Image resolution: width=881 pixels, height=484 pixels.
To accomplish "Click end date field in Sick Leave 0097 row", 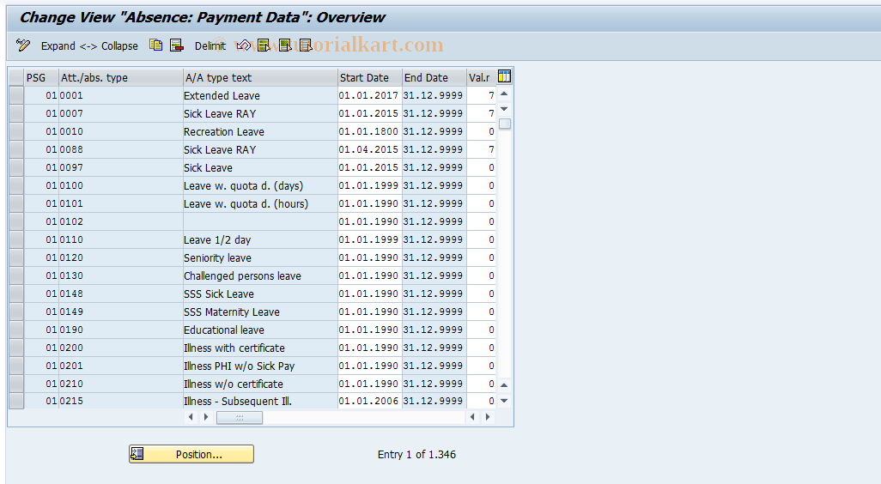I will (x=434, y=167).
